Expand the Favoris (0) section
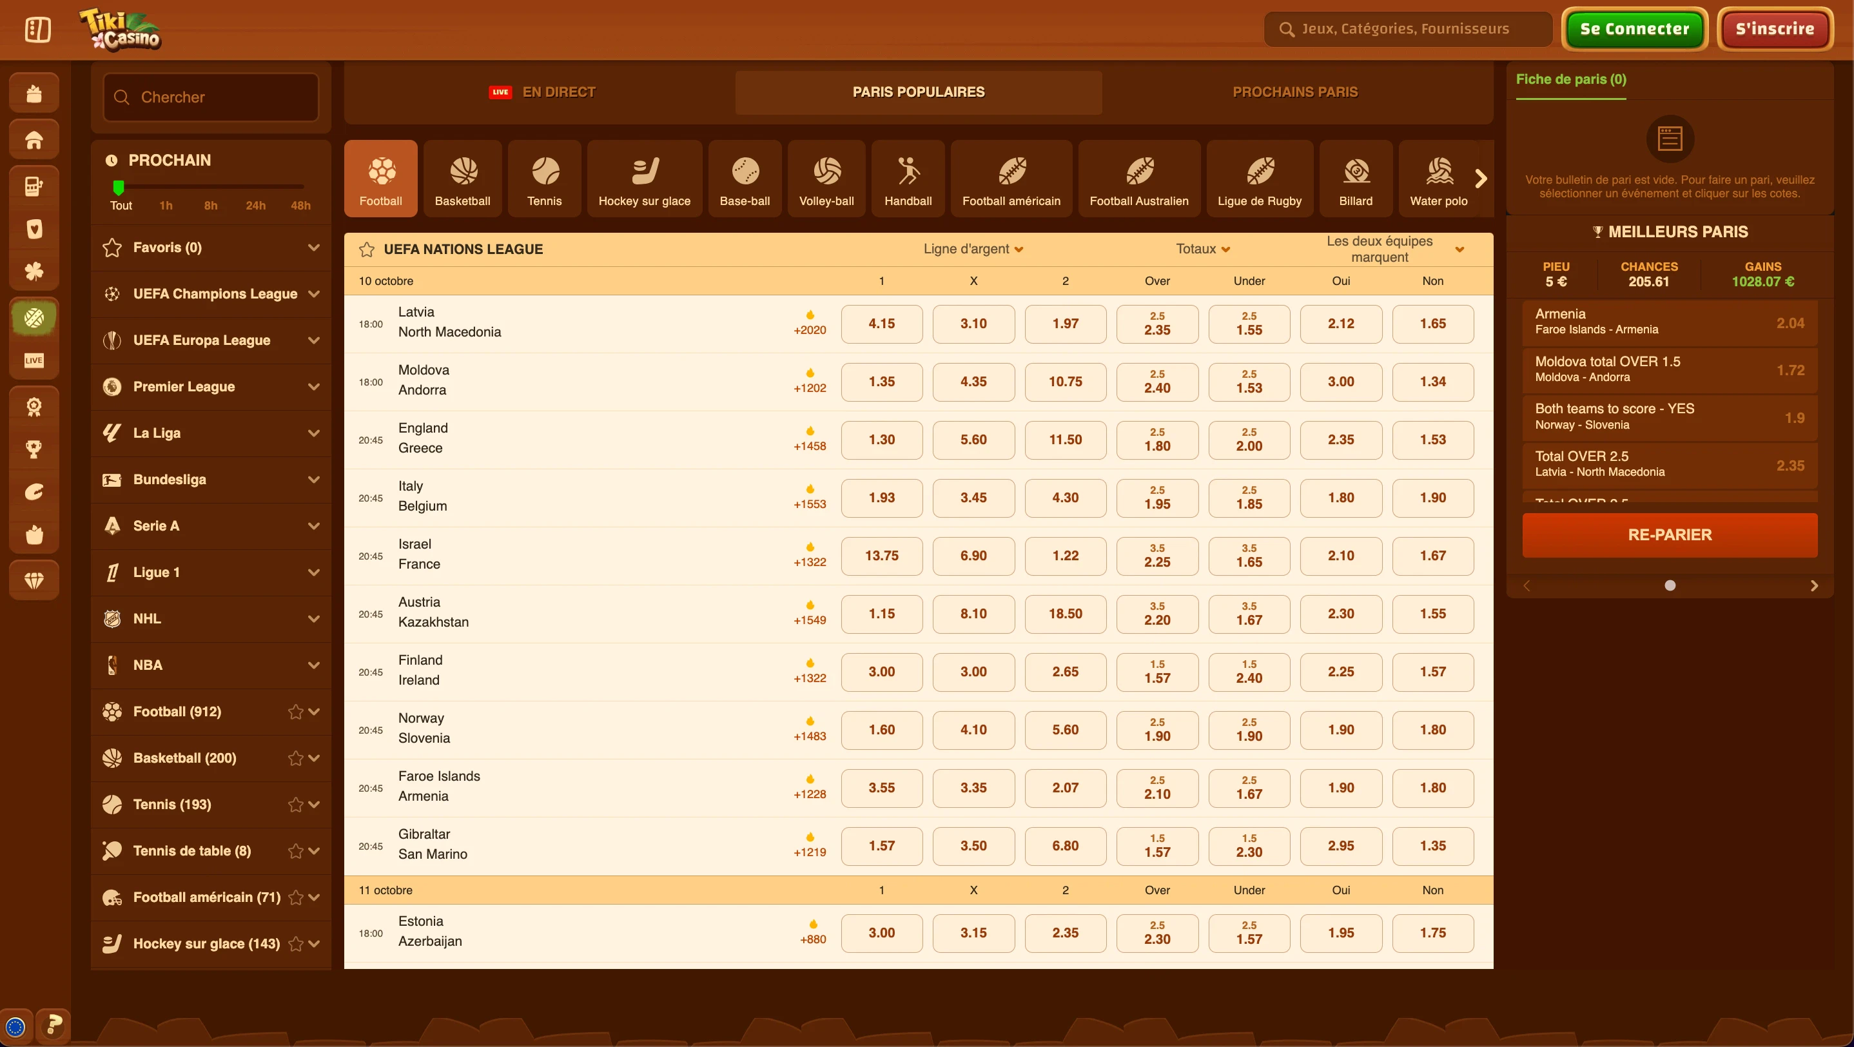The width and height of the screenshot is (1854, 1047). 211,248
